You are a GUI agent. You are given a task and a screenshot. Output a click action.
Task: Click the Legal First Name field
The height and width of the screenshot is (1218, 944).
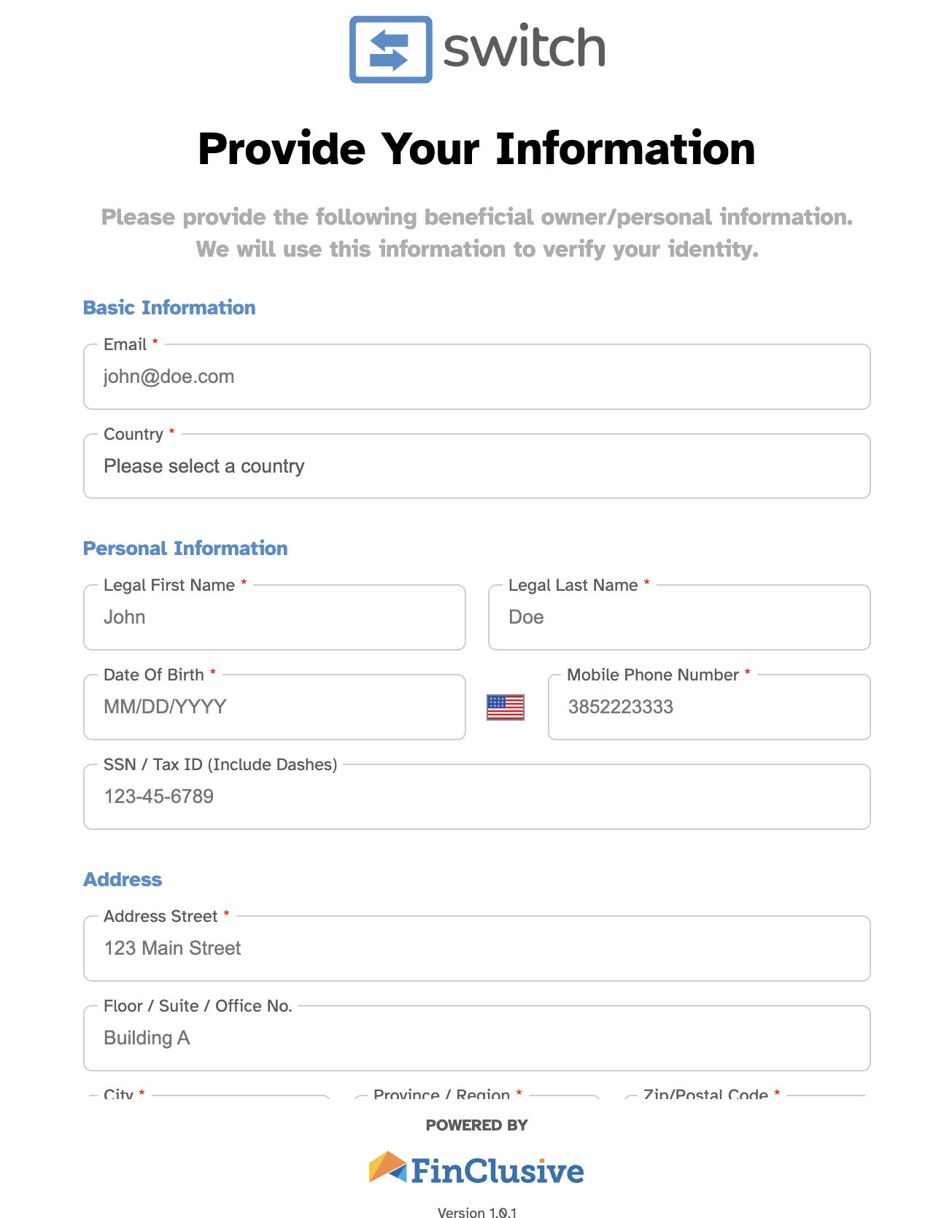click(x=274, y=617)
